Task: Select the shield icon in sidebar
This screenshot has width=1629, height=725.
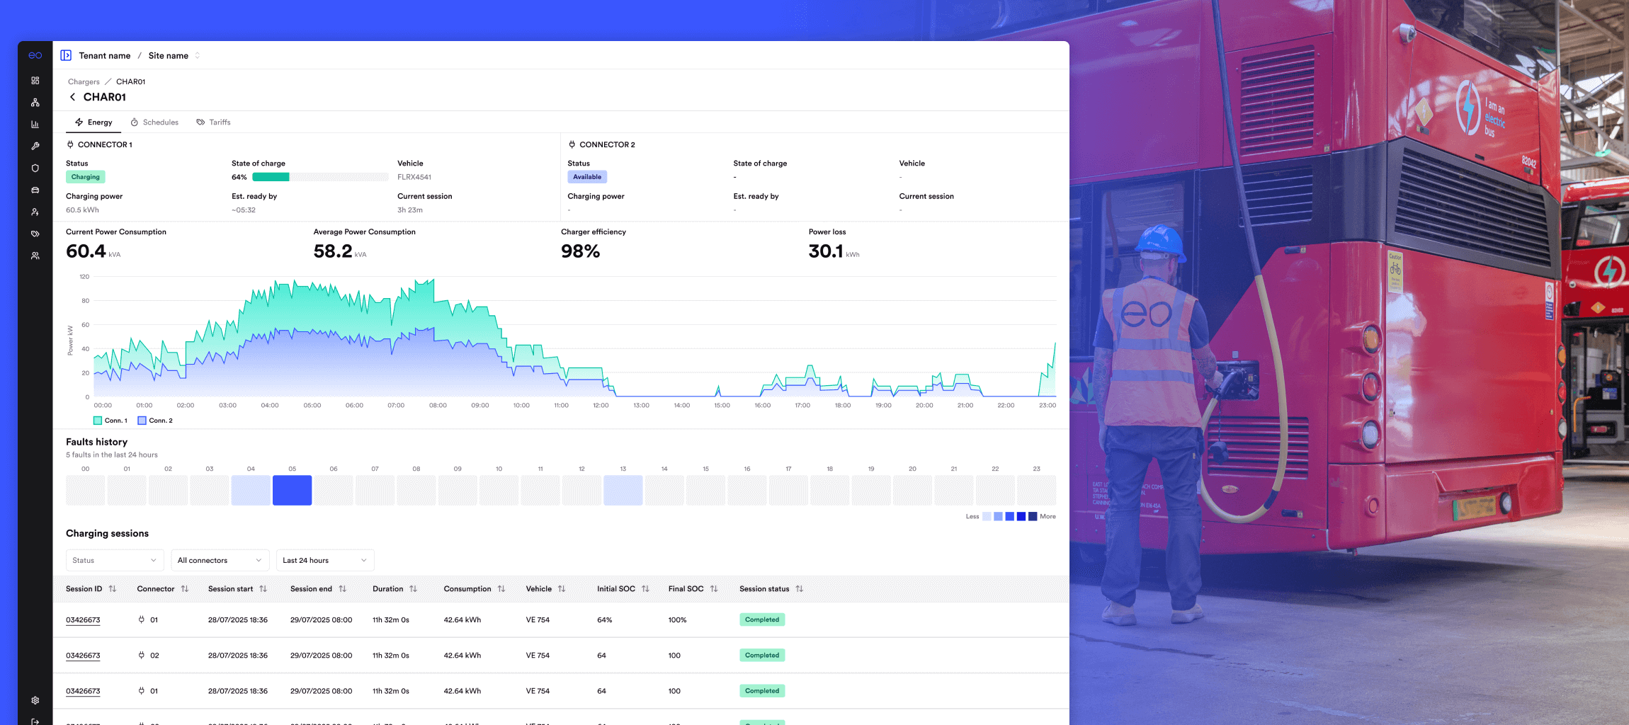Action: point(35,169)
